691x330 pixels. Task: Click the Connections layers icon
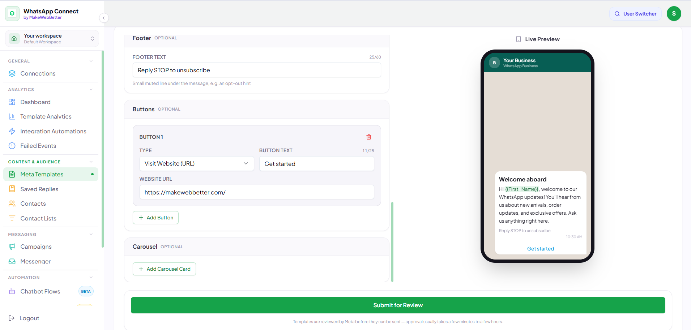click(x=12, y=73)
